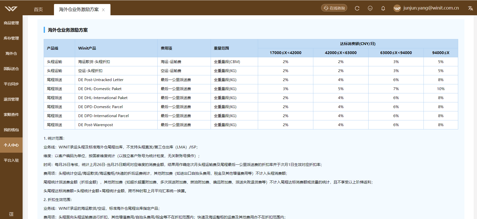Click the 17000≤X<42000 column header
The image size is (477, 219).
[x=285, y=53]
